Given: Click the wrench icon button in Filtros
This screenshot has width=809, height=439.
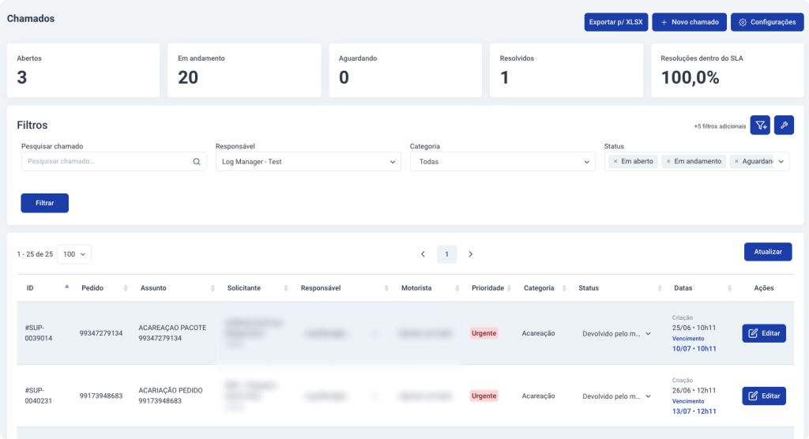Looking at the screenshot, I should pyautogui.click(x=784, y=126).
